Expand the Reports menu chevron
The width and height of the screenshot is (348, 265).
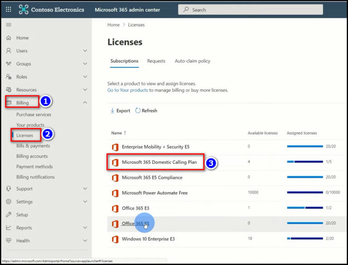point(85,227)
